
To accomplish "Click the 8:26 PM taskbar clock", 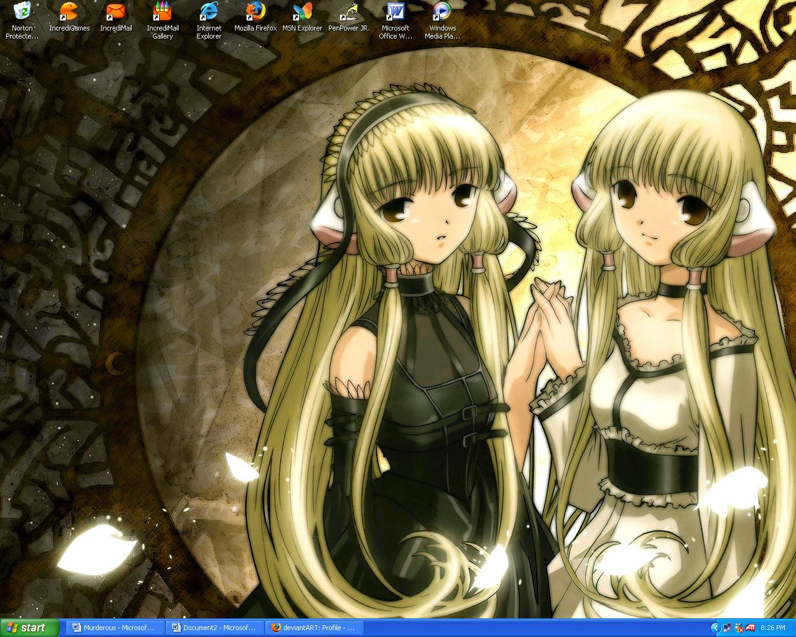I will (773, 628).
